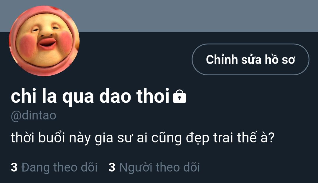
Task: Open the Người theo dõi followers list
Action: tap(154, 167)
